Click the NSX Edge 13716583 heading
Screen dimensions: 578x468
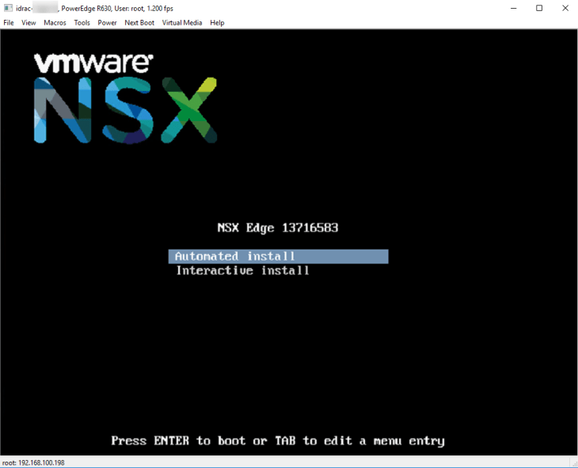(x=278, y=228)
